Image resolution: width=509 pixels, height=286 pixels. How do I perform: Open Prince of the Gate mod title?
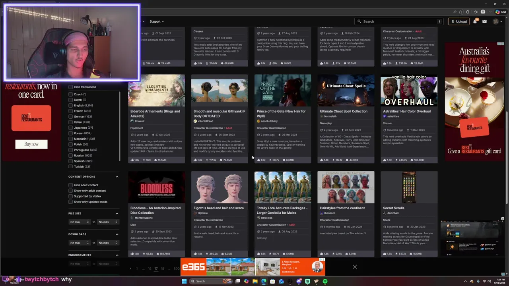[x=281, y=114]
